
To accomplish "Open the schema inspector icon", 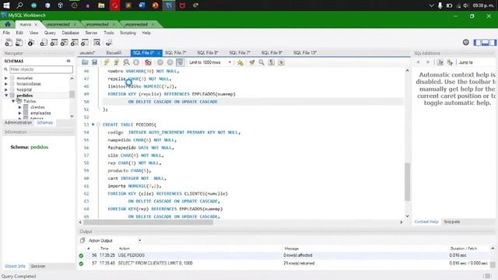I will [x=31, y=43].
